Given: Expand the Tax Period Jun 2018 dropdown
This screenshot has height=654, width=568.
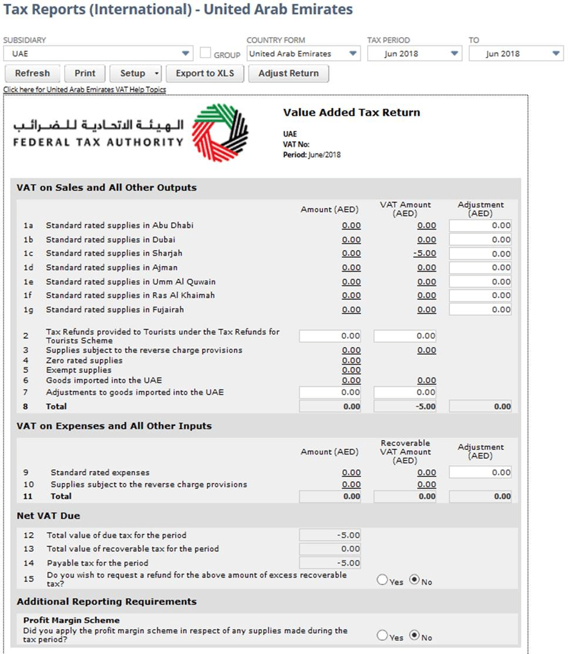Looking at the screenshot, I should [414, 54].
